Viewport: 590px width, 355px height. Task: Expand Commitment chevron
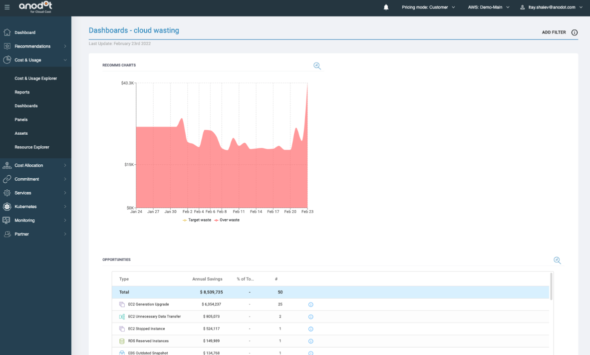[x=65, y=179]
